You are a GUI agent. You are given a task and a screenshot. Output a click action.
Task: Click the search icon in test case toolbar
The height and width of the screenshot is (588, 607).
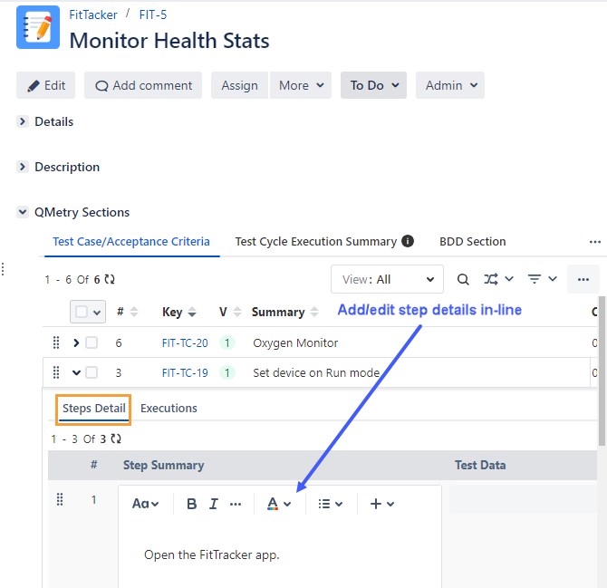463,279
